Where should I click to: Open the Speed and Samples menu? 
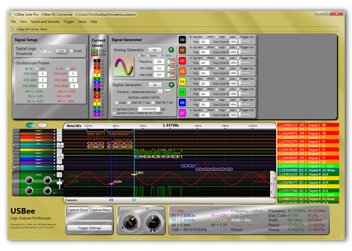[x=45, y=21]
